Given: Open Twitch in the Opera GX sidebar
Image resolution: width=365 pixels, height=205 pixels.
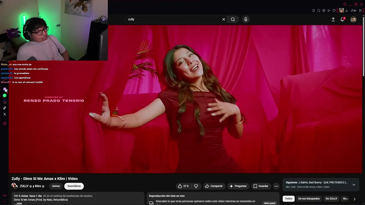Looking at the screenshot, I should tap(5, 89).
